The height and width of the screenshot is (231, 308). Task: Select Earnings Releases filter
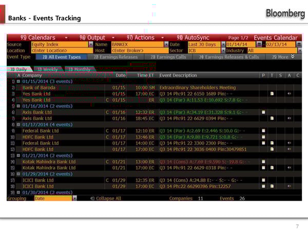tap(115, 57)
